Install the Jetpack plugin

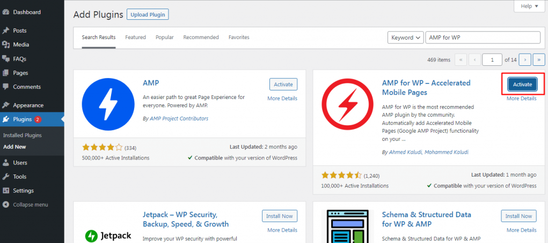click(x=280, y=216)
